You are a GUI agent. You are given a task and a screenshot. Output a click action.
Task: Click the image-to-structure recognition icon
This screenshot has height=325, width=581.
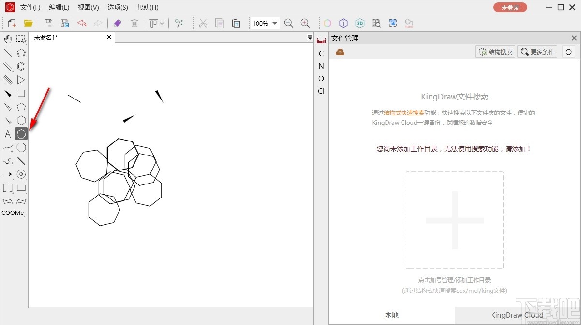[x=393, y=23]
